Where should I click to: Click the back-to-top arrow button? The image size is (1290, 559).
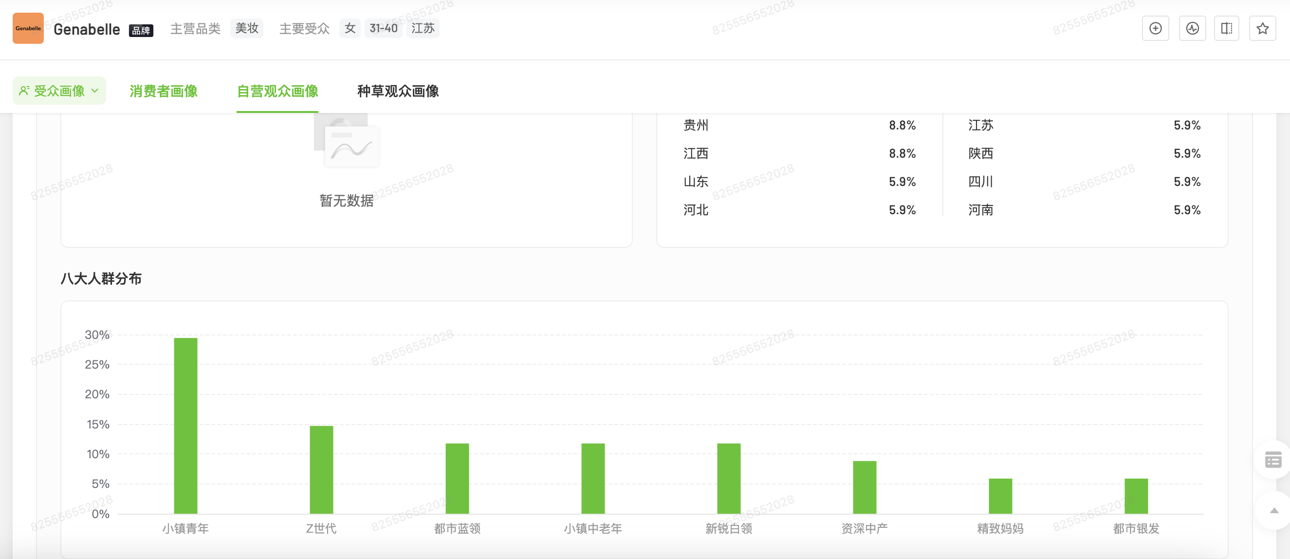(x=1274, y=510)
